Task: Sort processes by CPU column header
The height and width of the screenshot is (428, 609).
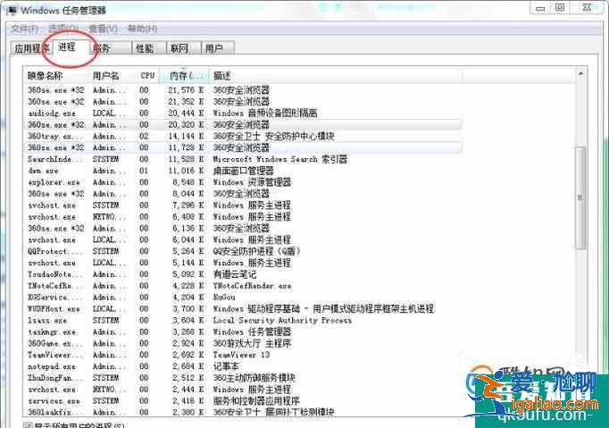Action: pos(147,75)
